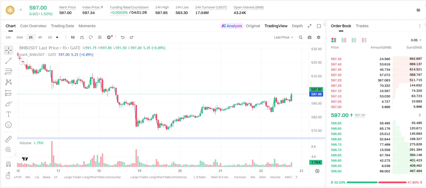This screenshot has width=426, height=188.
Task: Switch to the Trades tab
Action: (362, 26)
